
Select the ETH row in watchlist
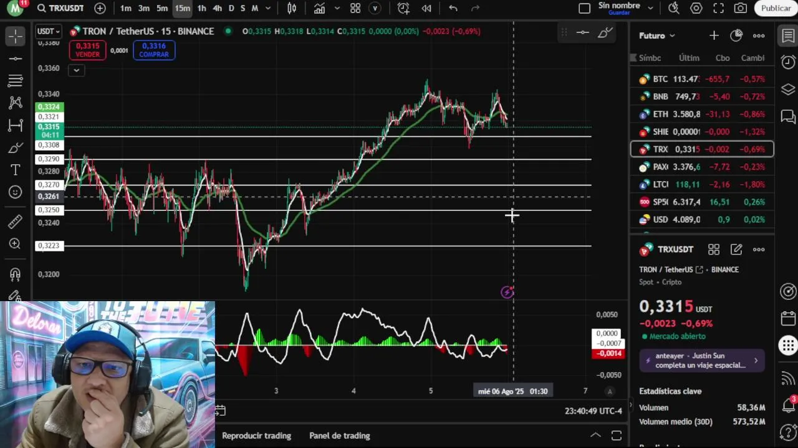(702, 114)
